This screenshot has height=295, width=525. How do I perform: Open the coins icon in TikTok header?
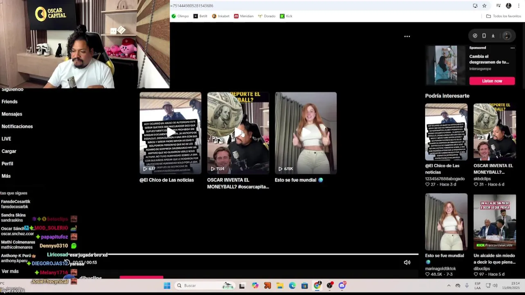tap(475, 36)
